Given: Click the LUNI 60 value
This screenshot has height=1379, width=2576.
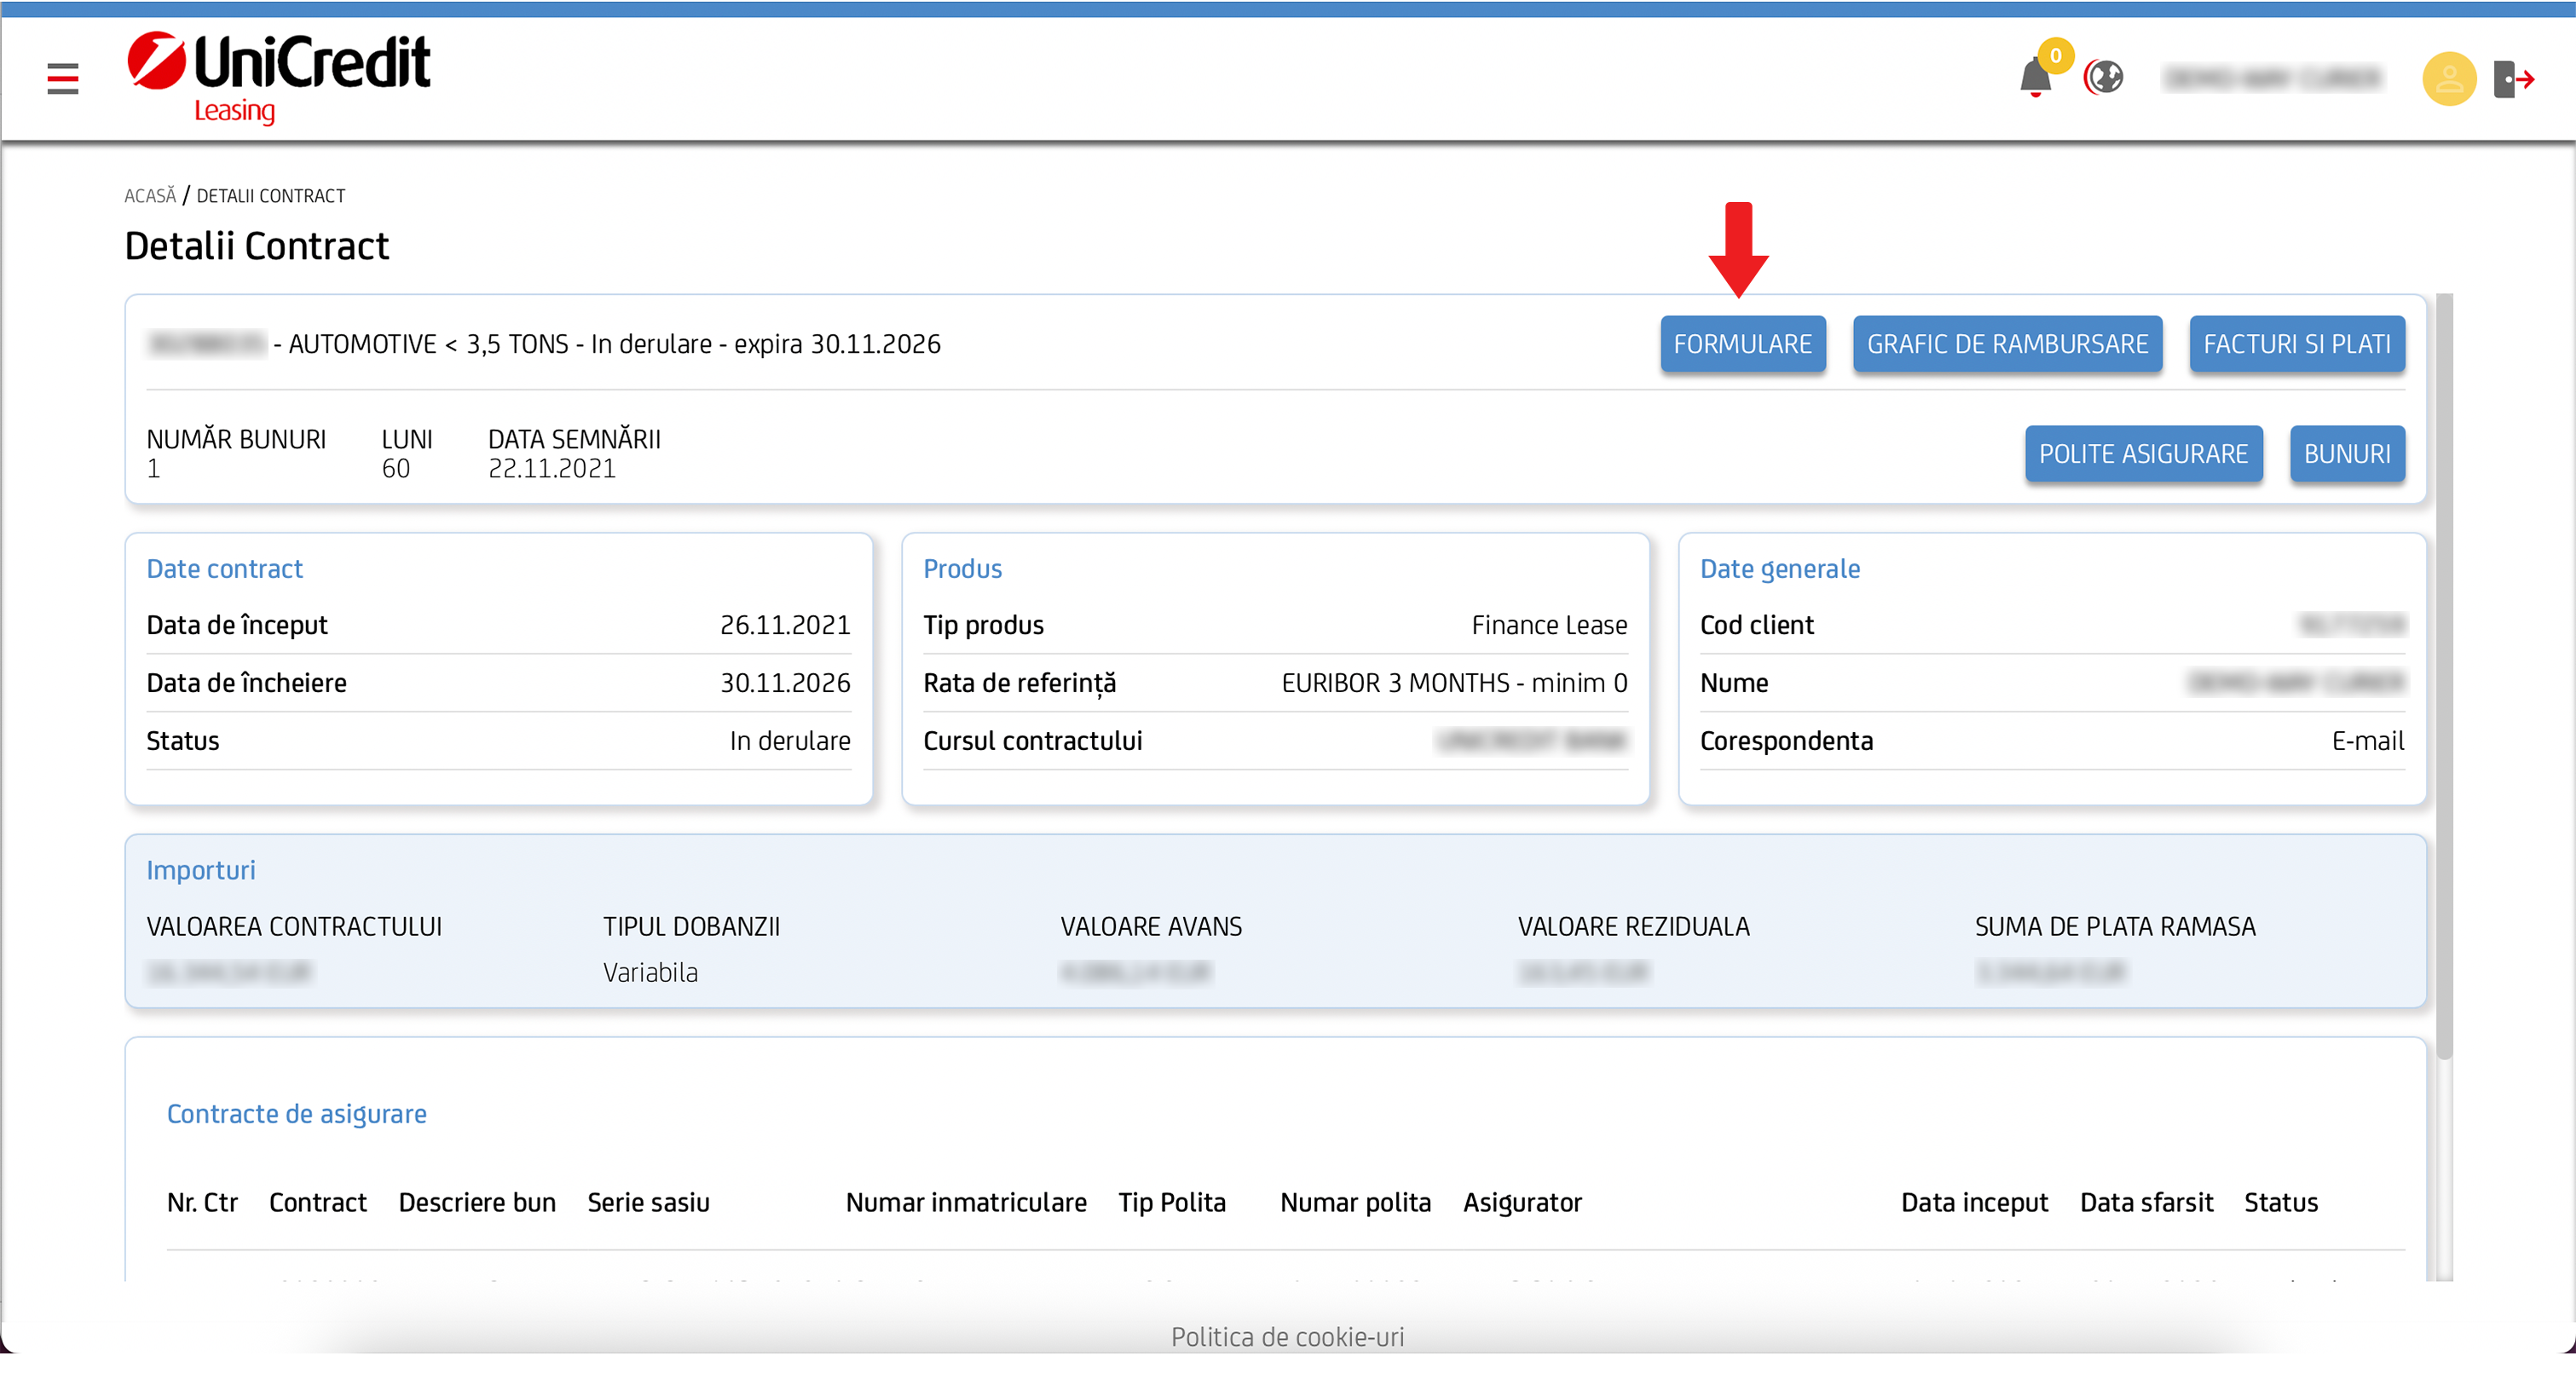Looking at the screenshot, I should pos(396,469).
